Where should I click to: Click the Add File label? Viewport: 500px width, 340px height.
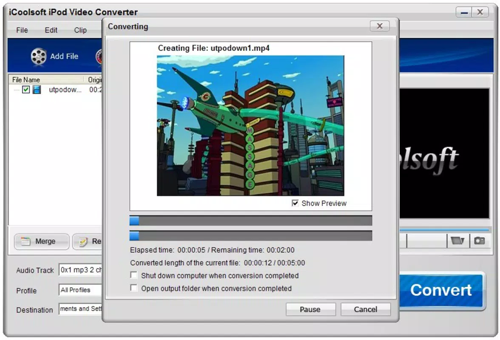(64, 57)
